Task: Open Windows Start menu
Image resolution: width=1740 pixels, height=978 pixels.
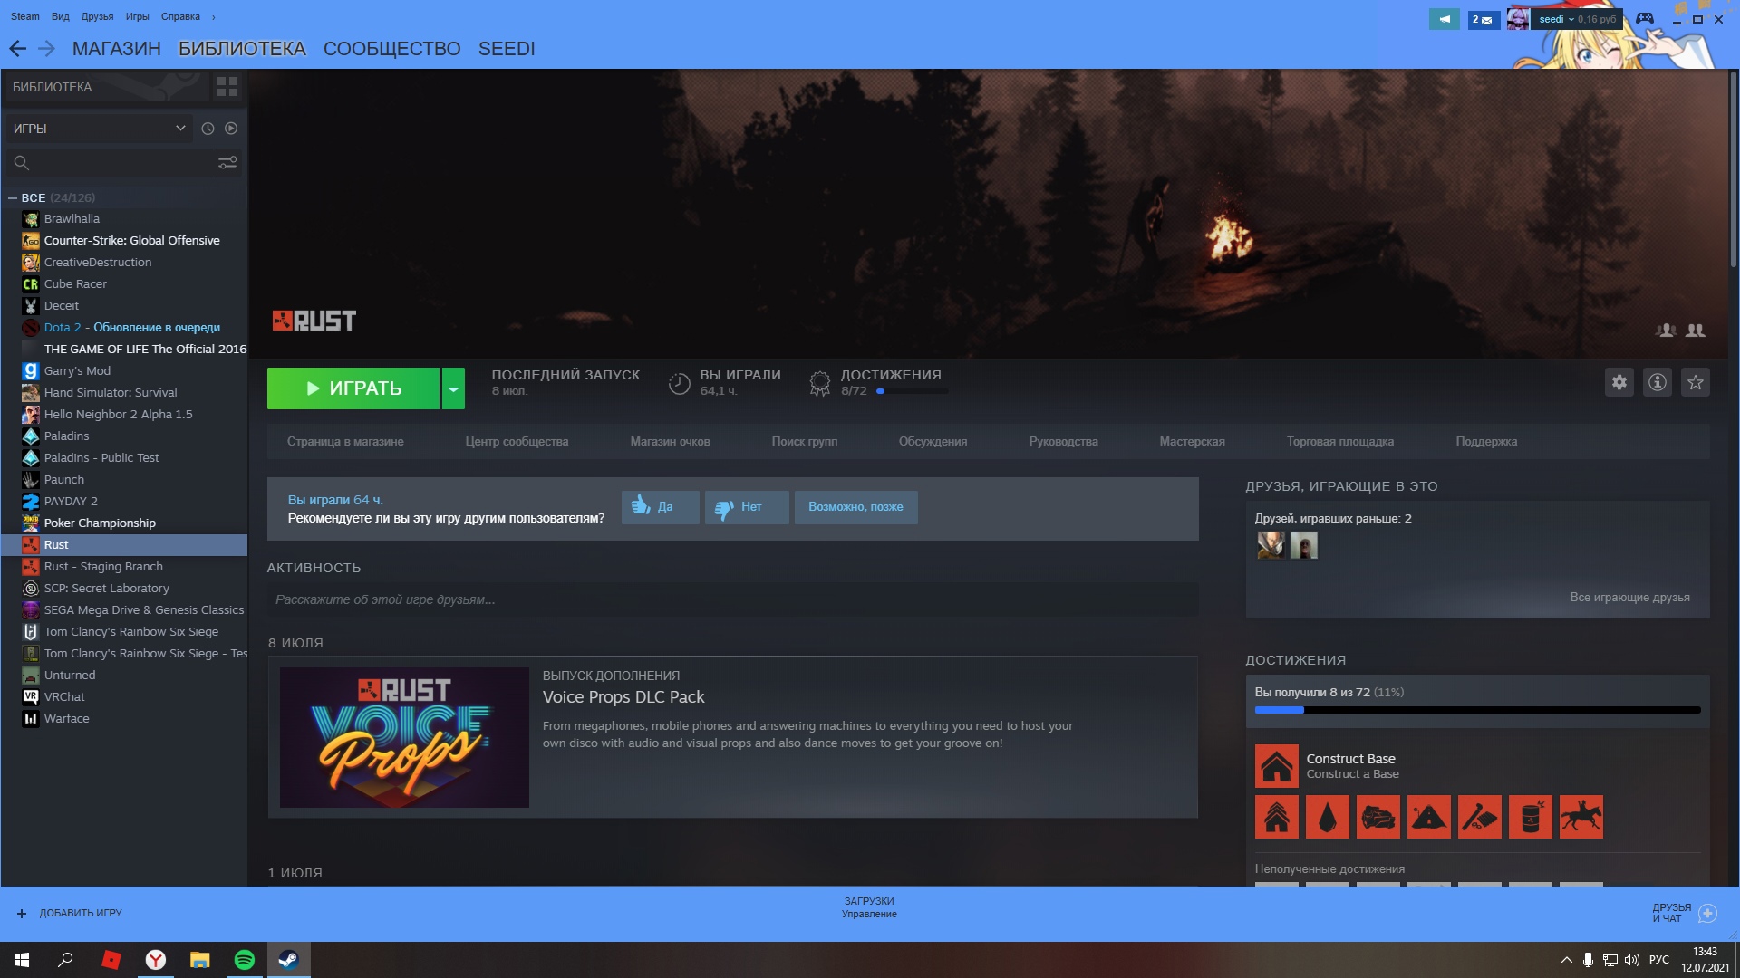Action: point(22,960)
